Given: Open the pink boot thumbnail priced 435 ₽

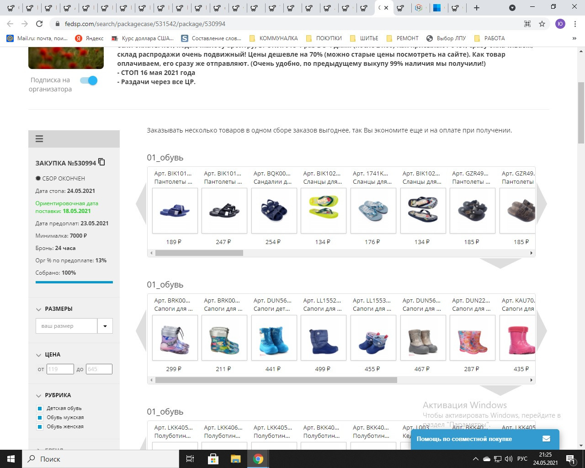Looking at the screenshot, I should 518,338.
